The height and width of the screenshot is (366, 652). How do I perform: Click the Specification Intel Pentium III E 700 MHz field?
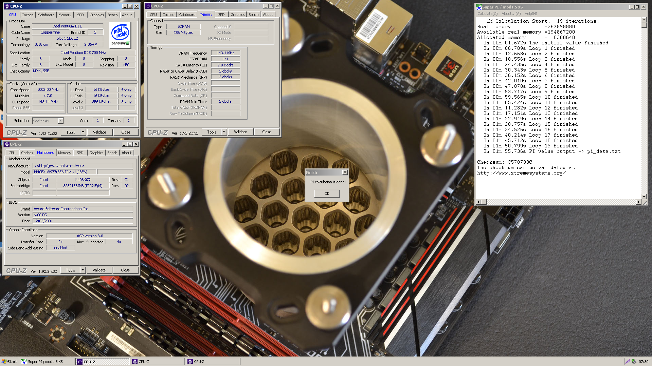click(84, 53)
